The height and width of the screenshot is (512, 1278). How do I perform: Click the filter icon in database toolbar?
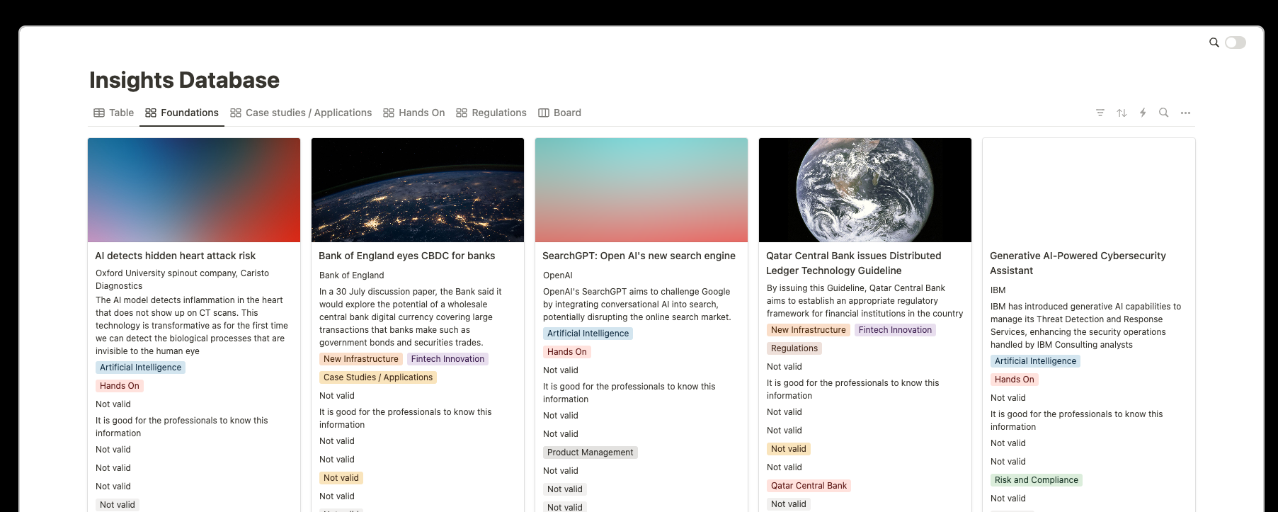[1100, 113]
